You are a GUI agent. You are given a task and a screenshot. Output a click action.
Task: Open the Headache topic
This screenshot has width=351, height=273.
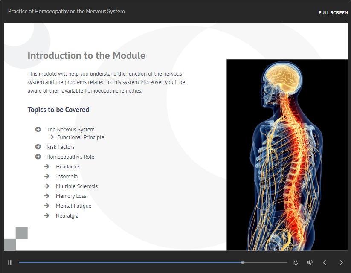click(67, 167)
